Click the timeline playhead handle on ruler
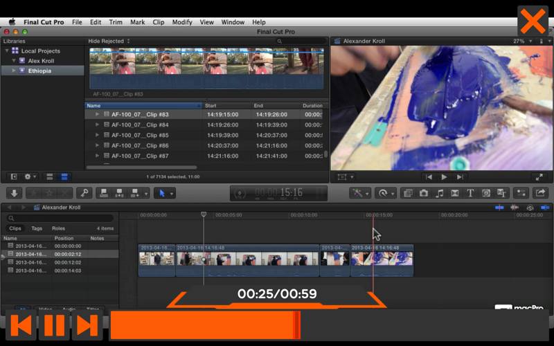Image resolution: width=554 pixels, height=346 pixels. 204,215
